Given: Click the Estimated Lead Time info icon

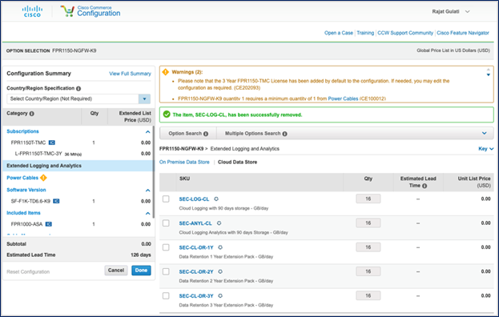Looking at the screenshot, I should coord(425,186).
